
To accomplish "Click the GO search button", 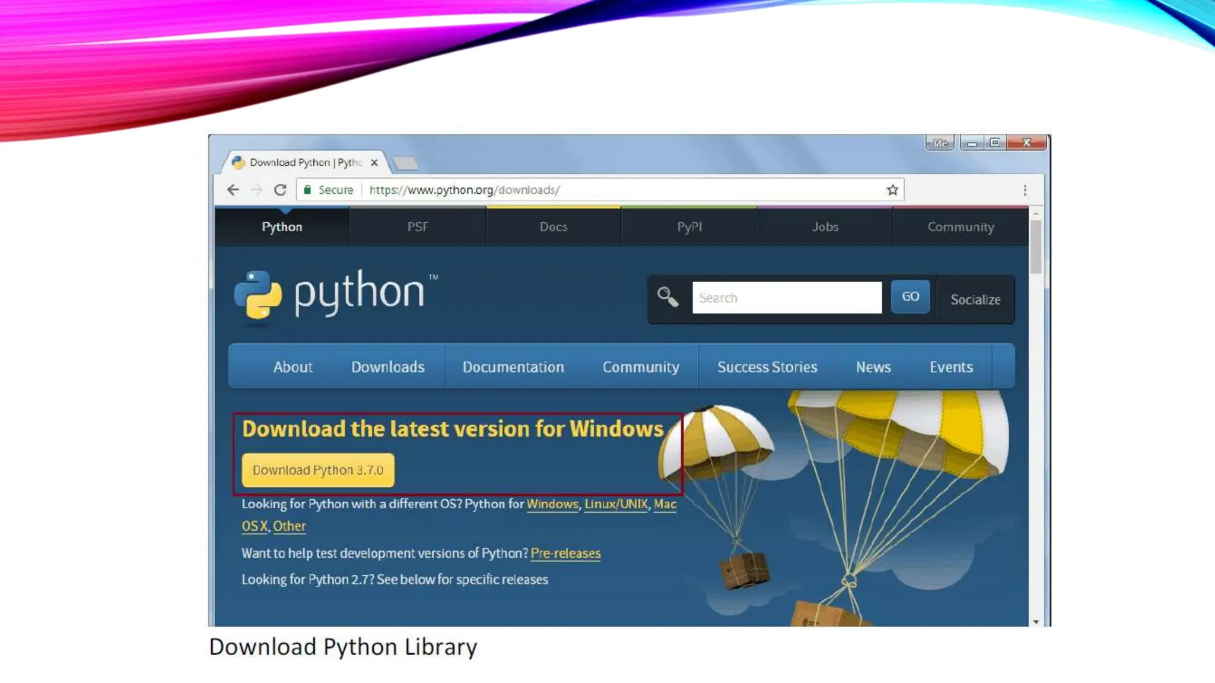I will 910,296.
